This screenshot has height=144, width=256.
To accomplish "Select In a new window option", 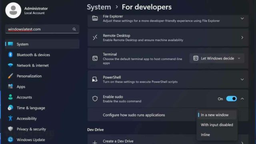I will click(217, 115).
